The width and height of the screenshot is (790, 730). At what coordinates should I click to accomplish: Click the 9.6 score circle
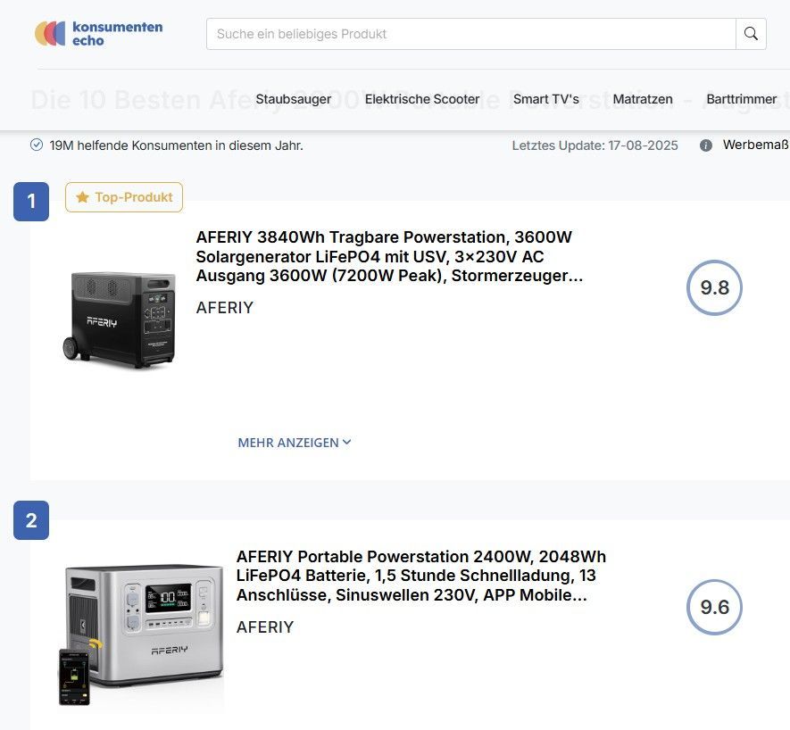pyautogui.click(x=714, y=607)
